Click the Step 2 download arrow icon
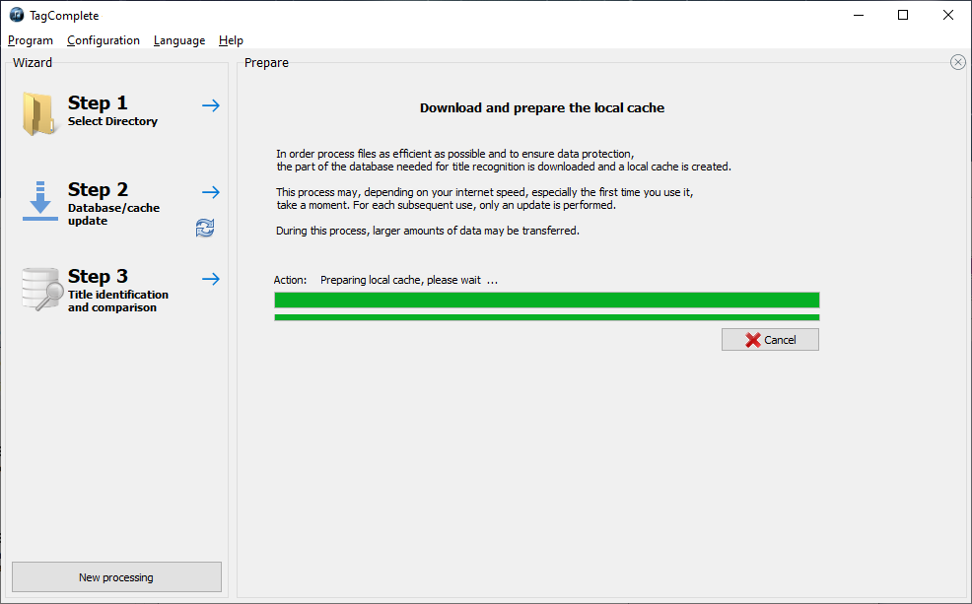972x604 pixels. tap(40, 201)
